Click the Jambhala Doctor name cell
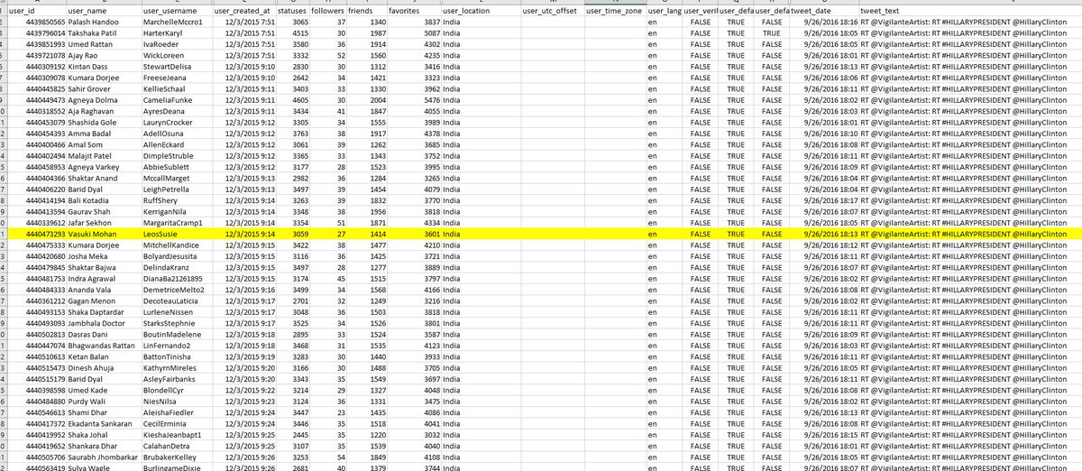 [104, 322]
